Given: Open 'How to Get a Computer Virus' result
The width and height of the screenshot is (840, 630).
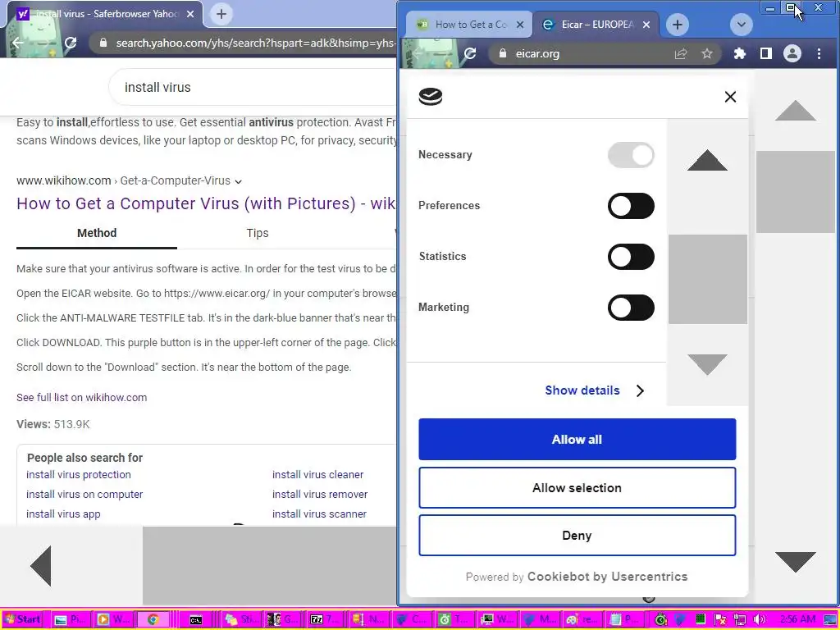Looking at the screenshot, I should coord(206,203).
